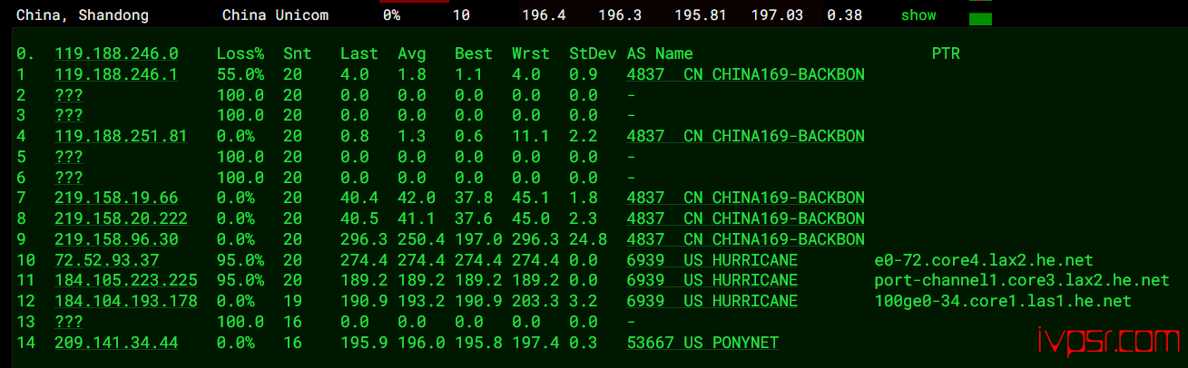Click the Snt column header
Viewport: 1188px width, 368px height.
[297, 54]
